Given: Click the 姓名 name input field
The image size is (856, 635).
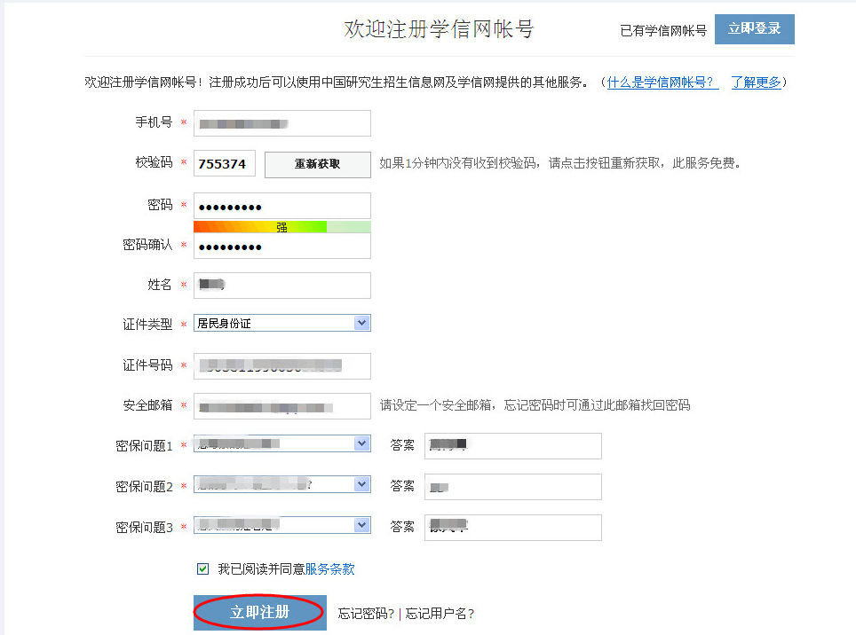Looking at the screenshot, I should point(281,285).
